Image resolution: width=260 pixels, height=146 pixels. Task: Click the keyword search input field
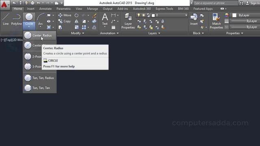216,3
